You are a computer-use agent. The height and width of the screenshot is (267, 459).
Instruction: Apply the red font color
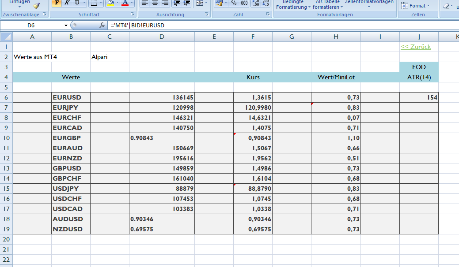125,3
